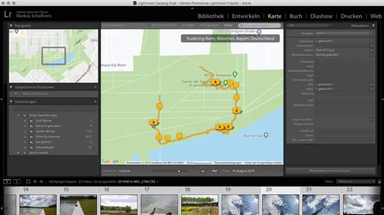Filter photos by Auf Karte sichtbar
Screen dimensions: 384x215
(x=164, y=26)
